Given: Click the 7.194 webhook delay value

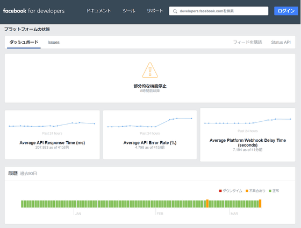Looking at the screenshot, I should 248,150.
